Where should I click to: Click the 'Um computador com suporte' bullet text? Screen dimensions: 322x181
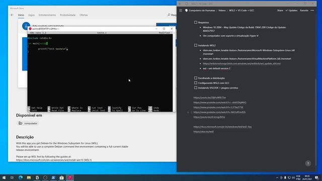coord(230,36)
